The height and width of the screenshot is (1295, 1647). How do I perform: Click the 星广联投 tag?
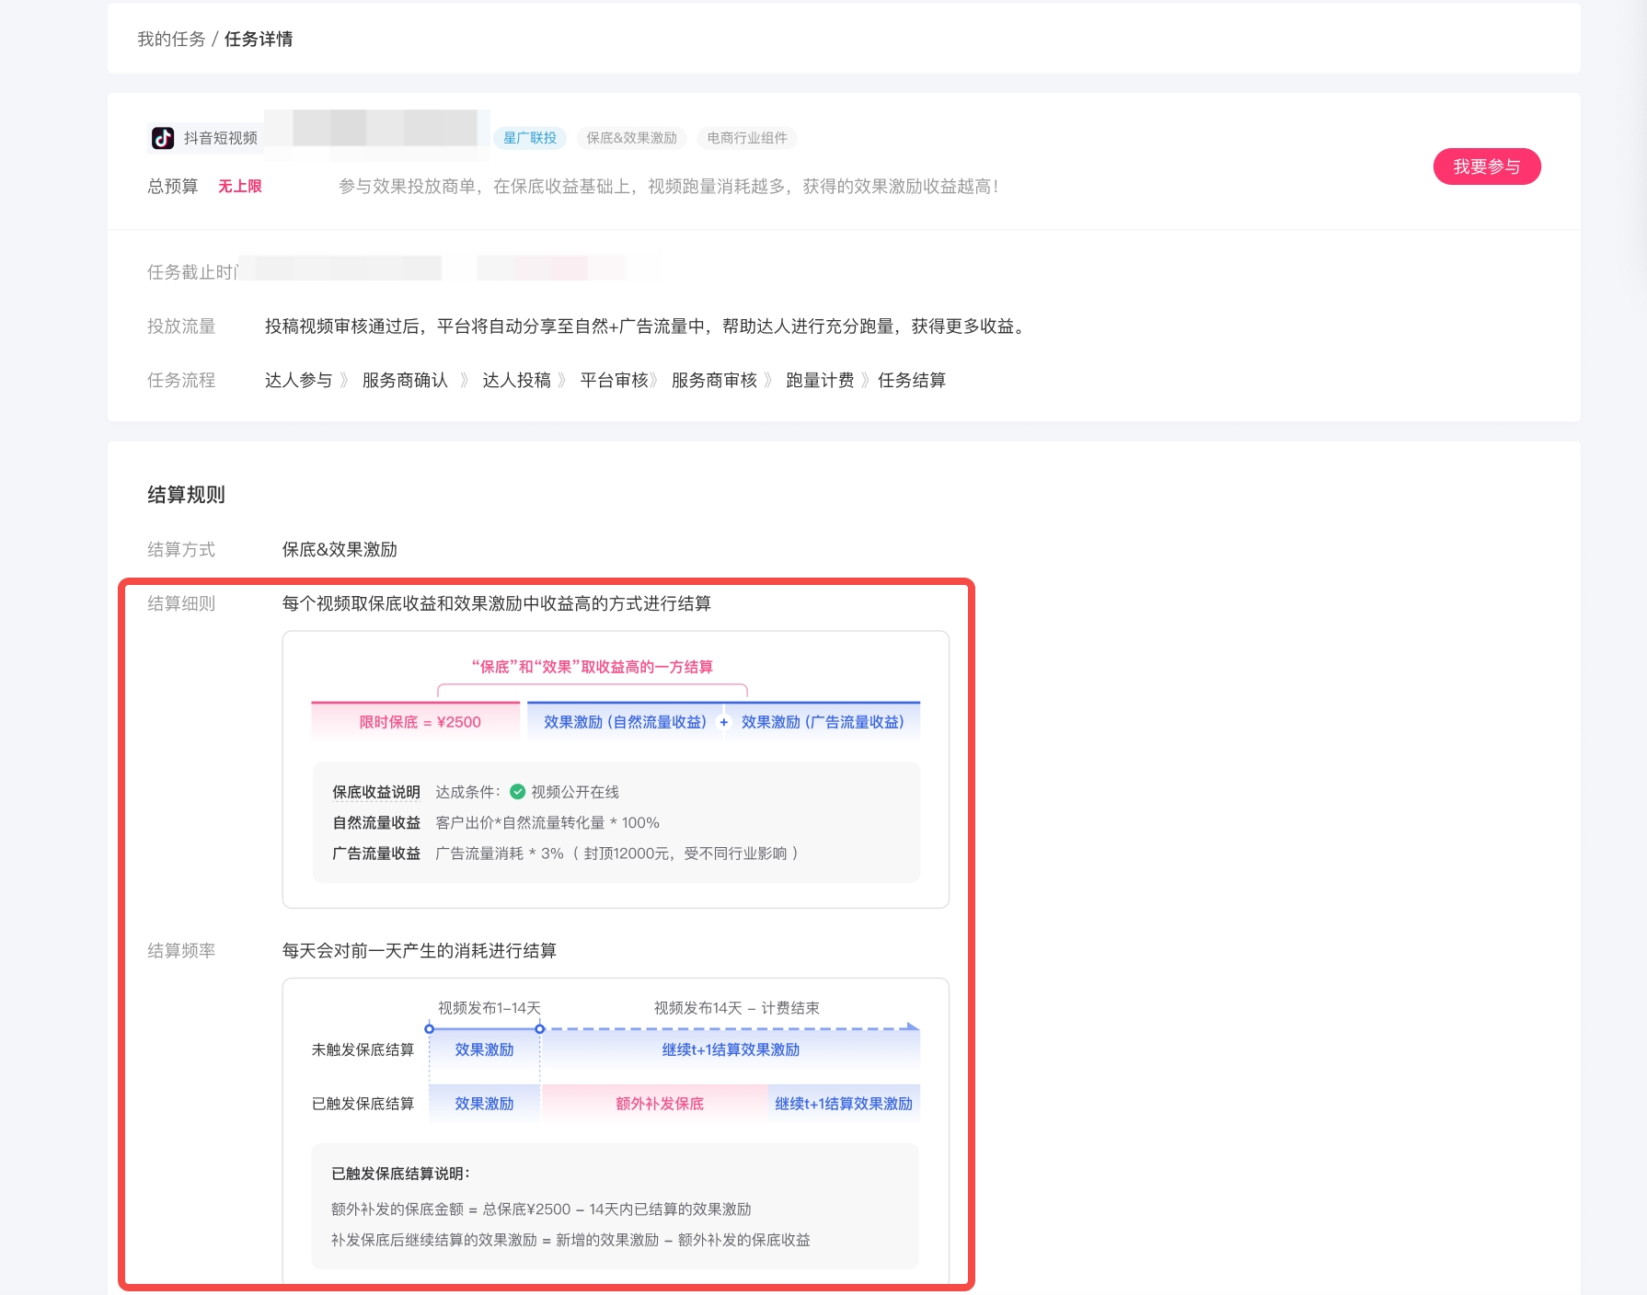pyautogui.click(x=530, y=138)
